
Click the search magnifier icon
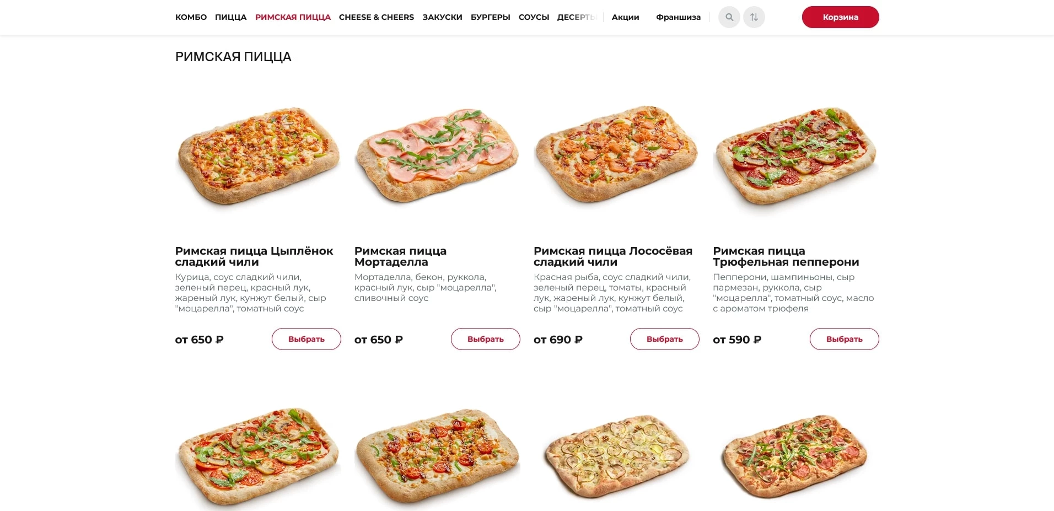click(x=729, y=17)
